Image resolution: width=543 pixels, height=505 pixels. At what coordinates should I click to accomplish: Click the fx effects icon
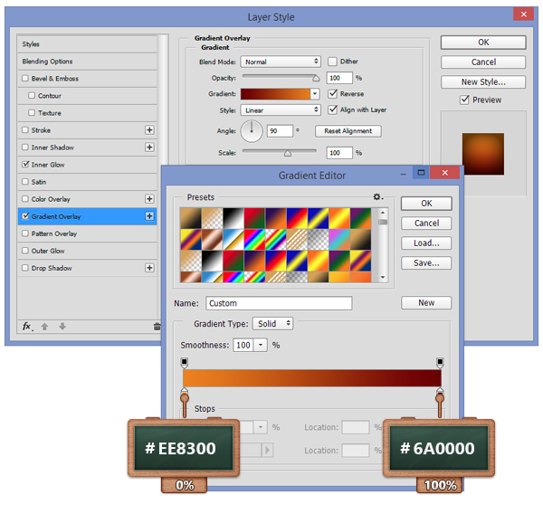point(28,326)
